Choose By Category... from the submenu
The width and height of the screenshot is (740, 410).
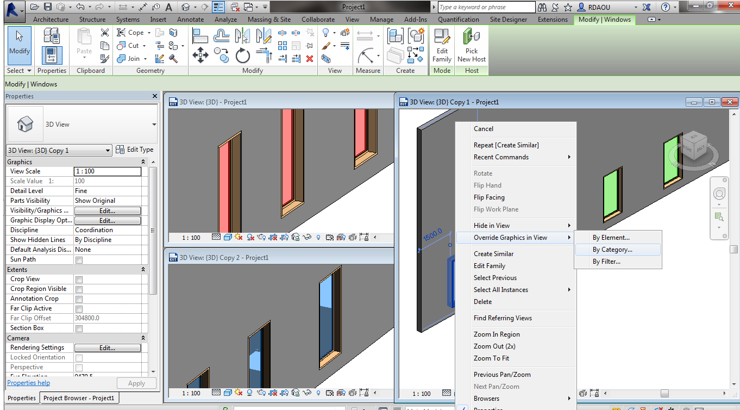(x=612, y=250)
